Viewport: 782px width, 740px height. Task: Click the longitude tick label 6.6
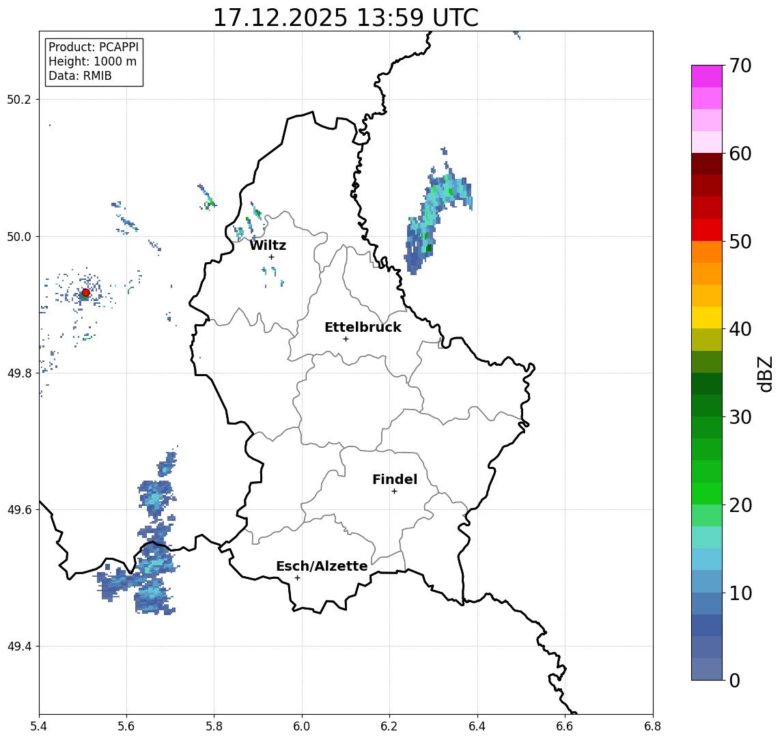[565, 726]
